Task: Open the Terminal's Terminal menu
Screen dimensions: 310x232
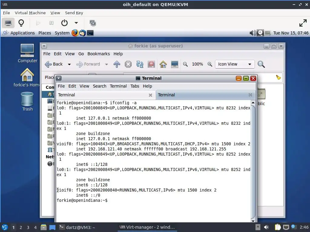Action: tap(118, 86)
